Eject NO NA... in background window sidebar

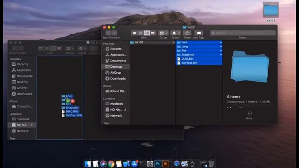(32, 125)
